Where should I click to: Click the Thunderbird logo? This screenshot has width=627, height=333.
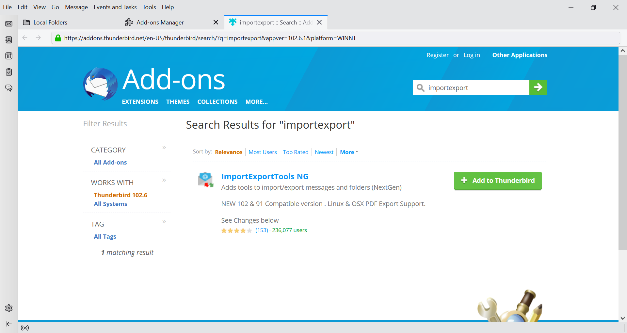tap(101, 84)
